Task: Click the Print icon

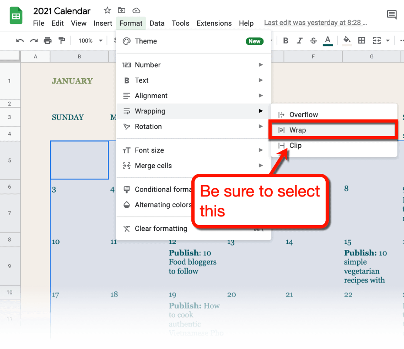Action: tap(47, 40)
